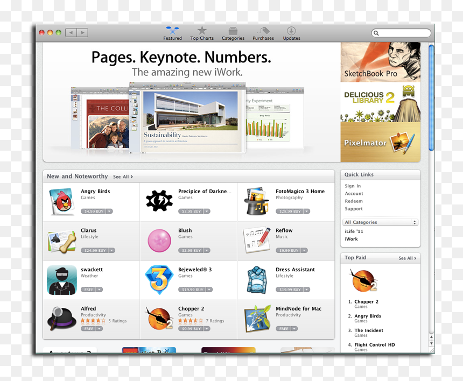Screen dimensions: 463x381
Task: Expand the Clarus buy options arrow
Action: [x=111, y=251]
